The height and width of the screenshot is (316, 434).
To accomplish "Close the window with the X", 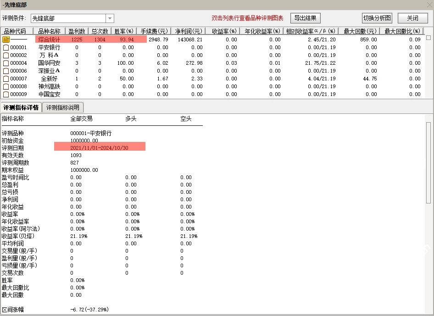I will pyautogui.click(x=429, y=5).
